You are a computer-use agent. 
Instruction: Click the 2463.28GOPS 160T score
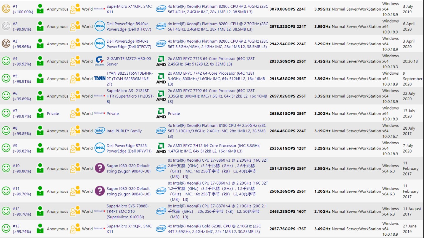pyautogui.click(x=288, y=211)
